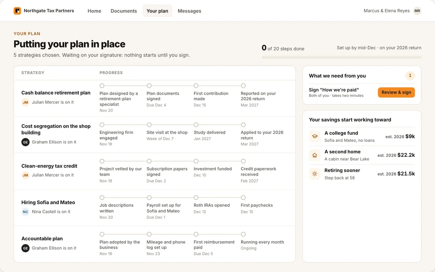The height and width of the screenshot is (272, 435).
Task: Click the Review & sign button
Action: click(x=396, y=93)
